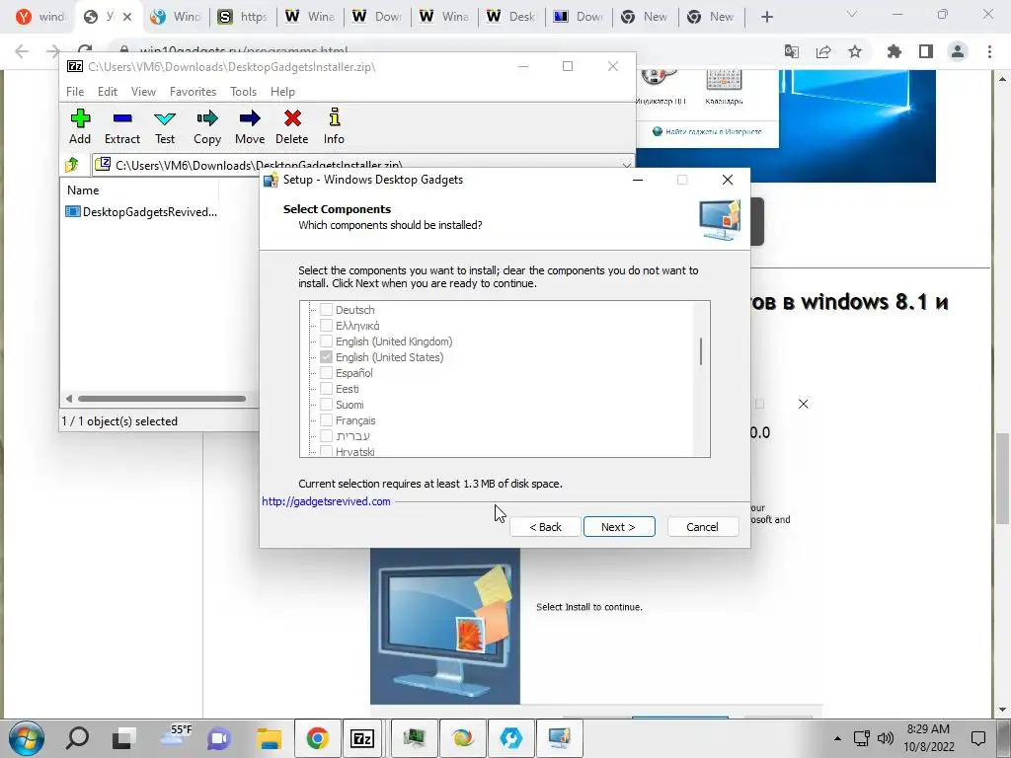Open File Explorer from the taskbar
The width and height of the screenshot is (1011, 758).
coord(269,738)
